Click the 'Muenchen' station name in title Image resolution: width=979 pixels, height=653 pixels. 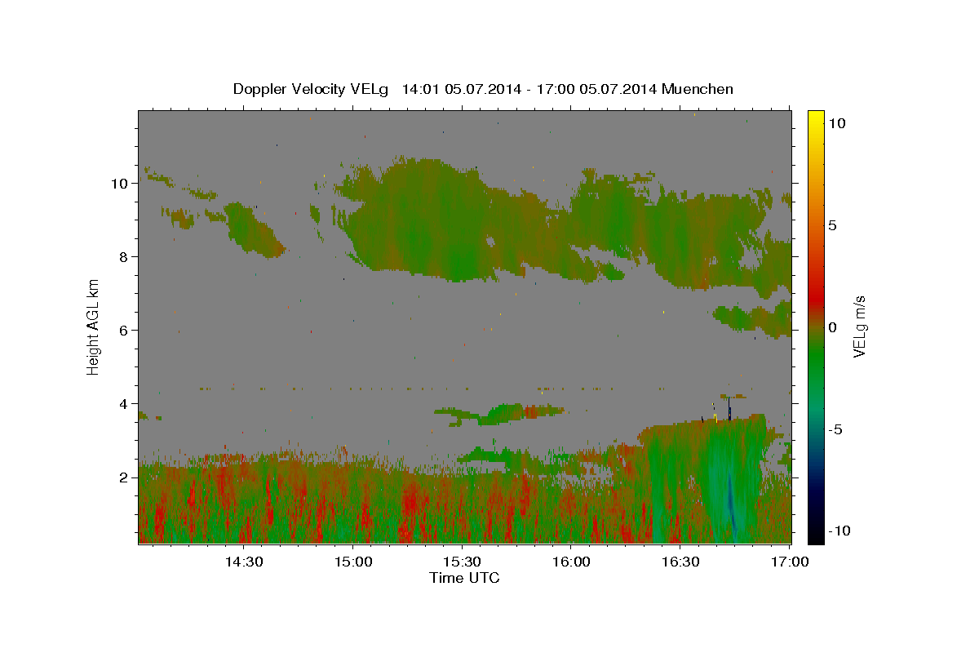point(698,89)
